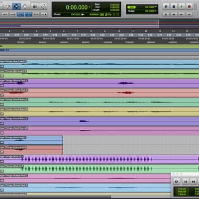Click bar 13 on the Bars ruler
The image size is (199, 199).
160,31
